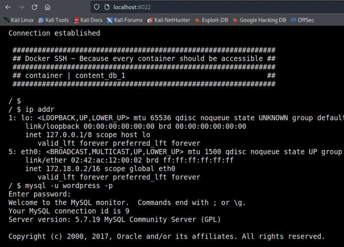Click the 'Enter password:' line
This screenshot has height=247, width=344.
(x=39, y=194)
